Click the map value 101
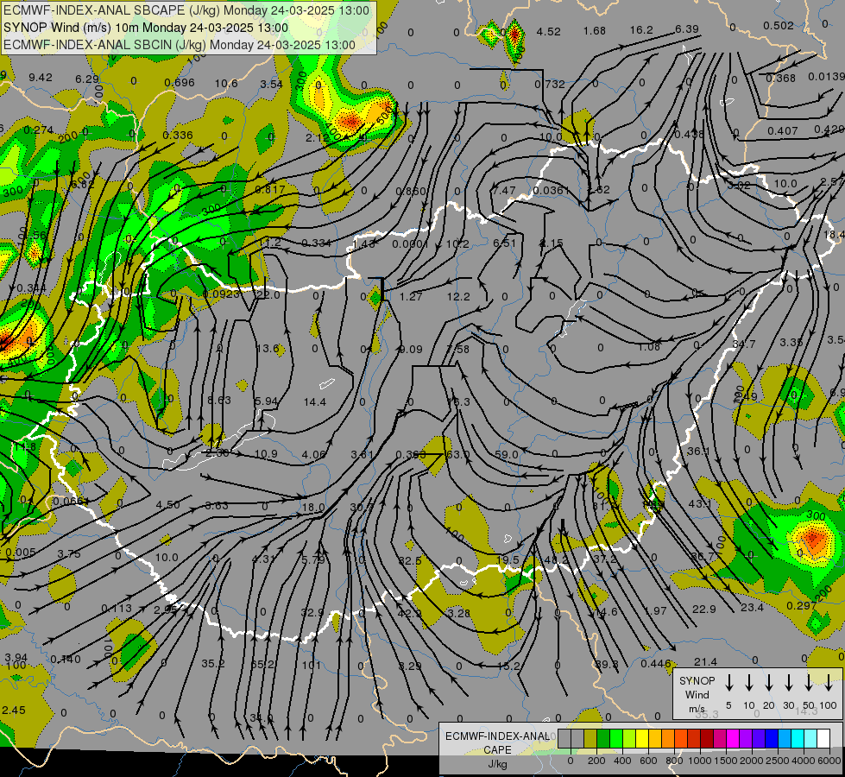845x777 pixels. [x=311, y=666]
